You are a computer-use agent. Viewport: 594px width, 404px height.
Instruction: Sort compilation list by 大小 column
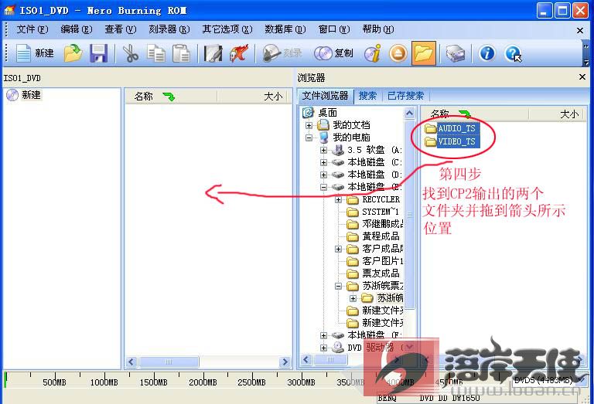point(253,97)
